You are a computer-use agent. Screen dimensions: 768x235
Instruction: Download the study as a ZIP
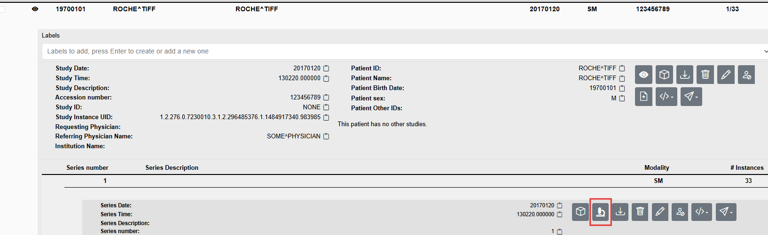(x=685, y=75)
